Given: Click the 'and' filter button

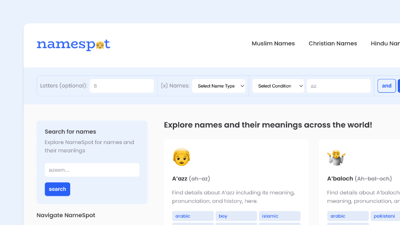Looking at the screenshot, I should pos(387,85).
